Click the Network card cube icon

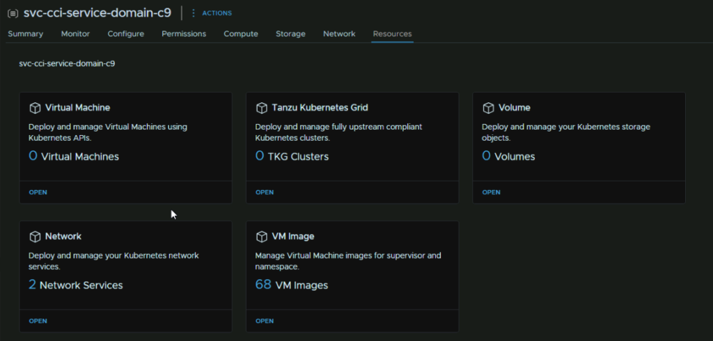[35, 237]
